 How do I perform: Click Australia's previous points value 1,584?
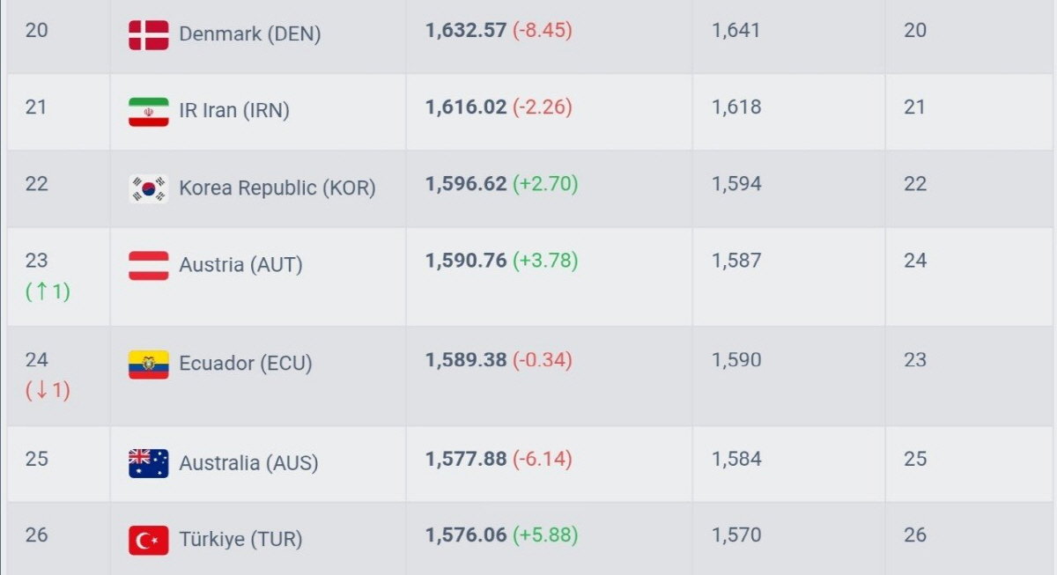(x=736, y=459)
